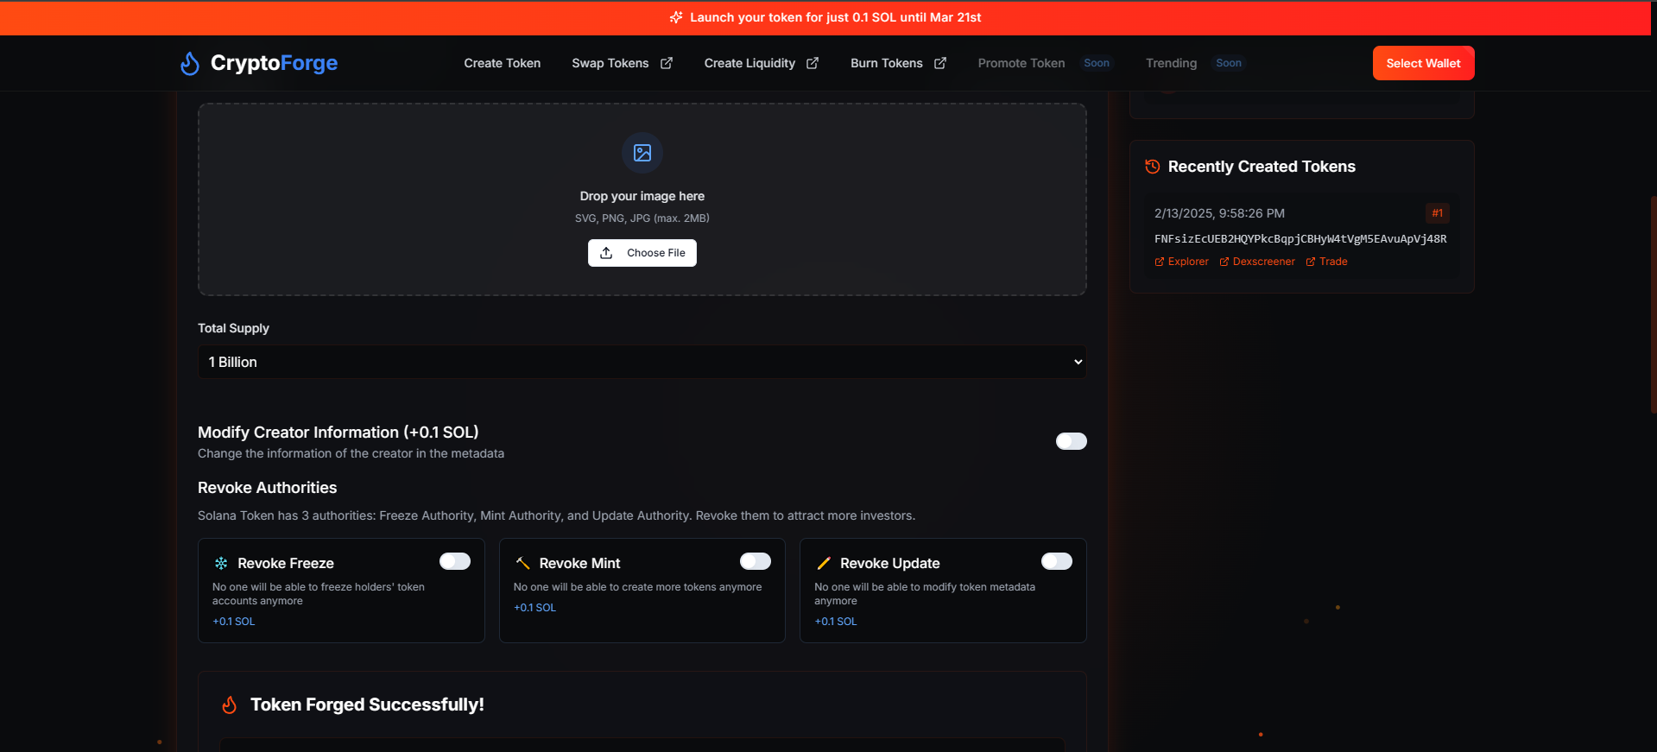Click the #1 rank badge
The width and height of the screenshot is (1657, 752).
pos(1438,213)
